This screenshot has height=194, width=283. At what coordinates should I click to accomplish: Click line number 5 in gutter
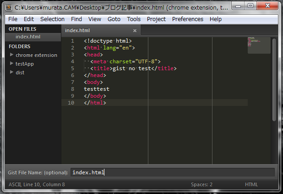[72, 68]
